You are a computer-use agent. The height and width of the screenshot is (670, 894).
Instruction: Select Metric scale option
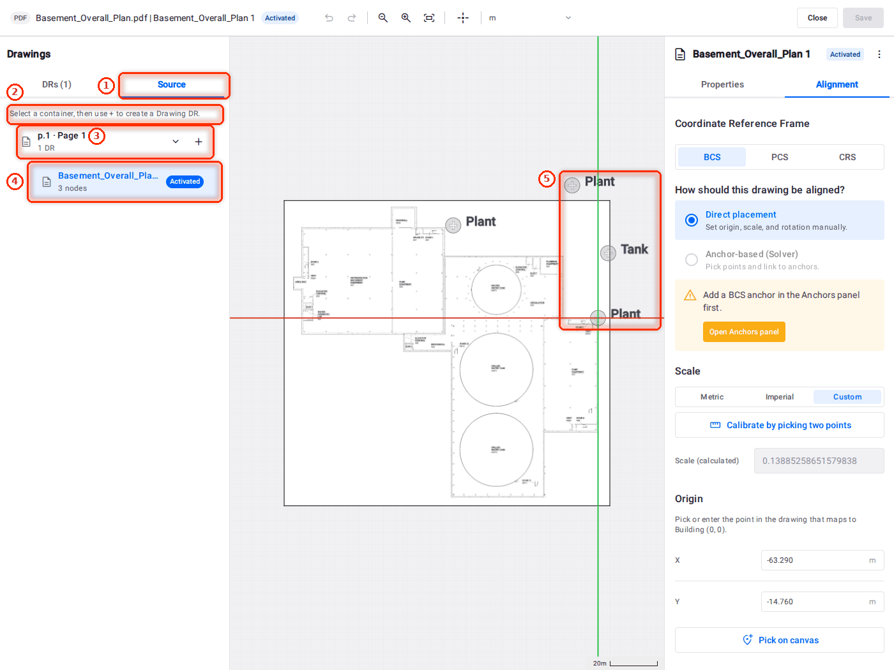coord(712,397)
